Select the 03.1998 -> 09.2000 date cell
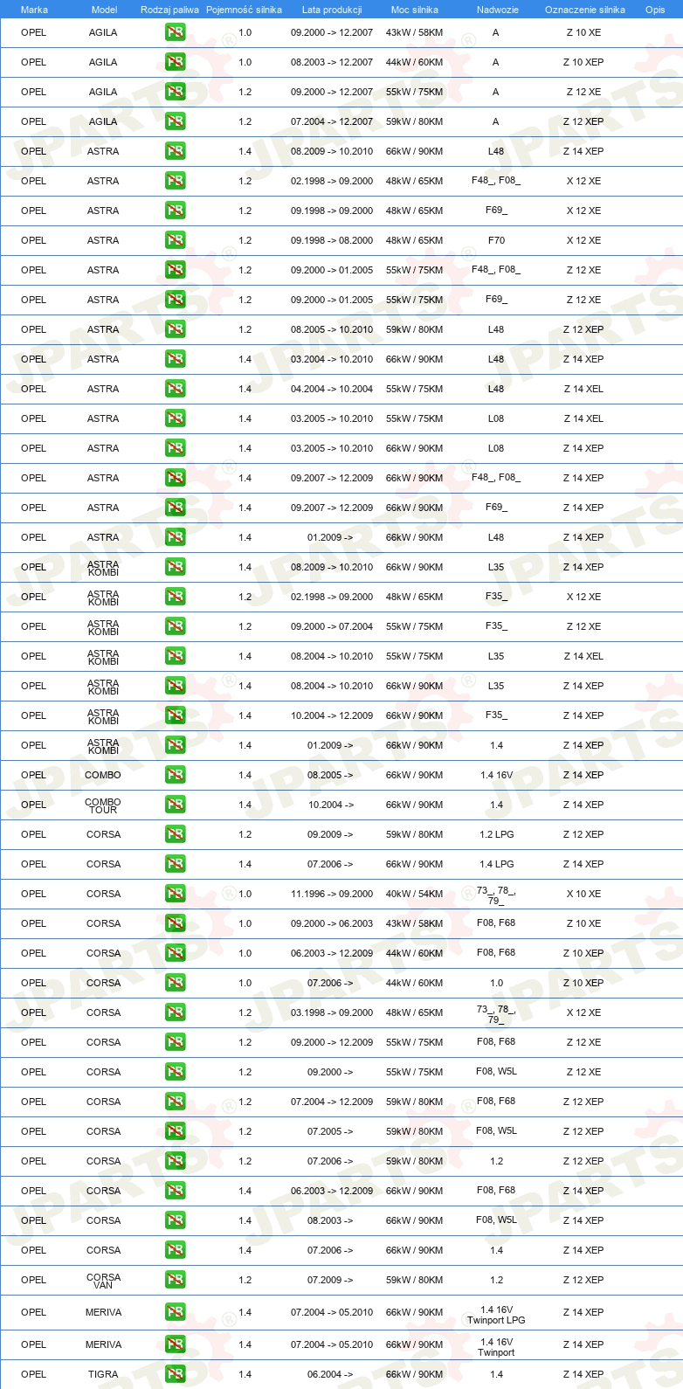The height and width of the screenshot is (1389, 683). (332, 1012)
